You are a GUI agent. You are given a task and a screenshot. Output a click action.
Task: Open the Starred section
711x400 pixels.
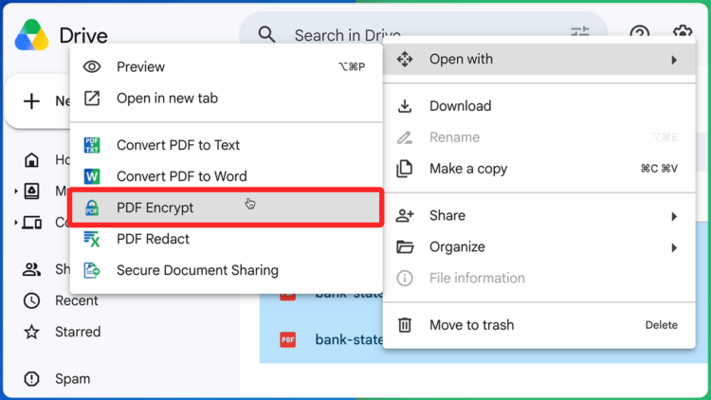(78, 332)
